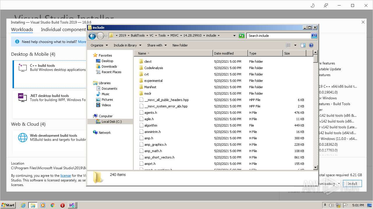The height and width of the screenshot is (209, 373).
Task: Open the Change your view icon
Action: 288,45
